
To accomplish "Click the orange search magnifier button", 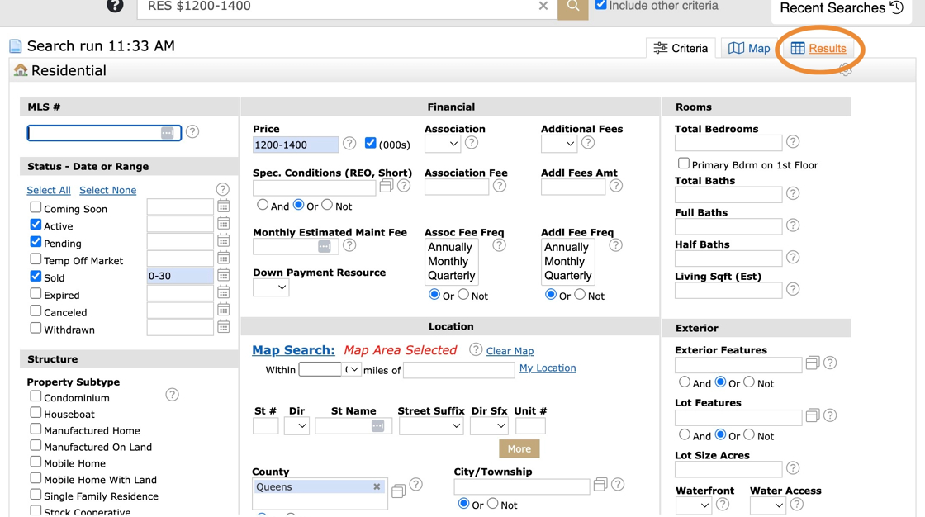I will click(x=572, y=7).
